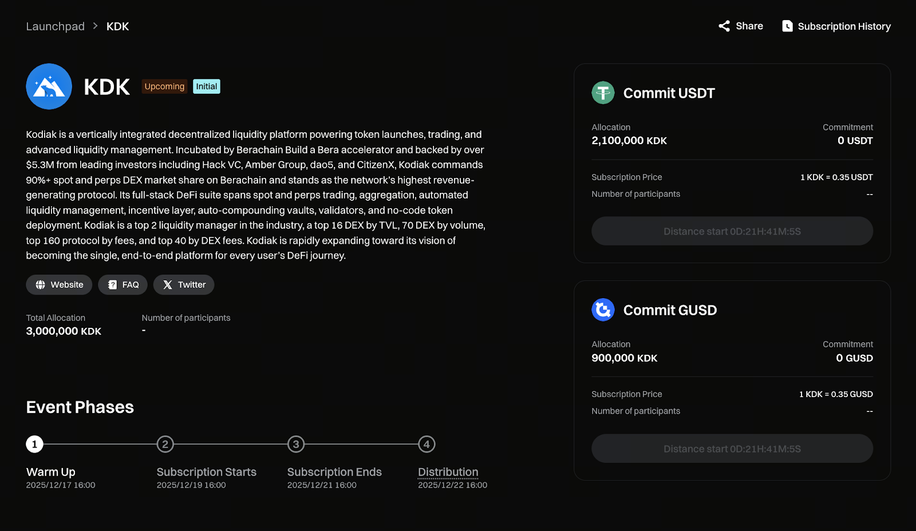Click the Share icon
This screenshot has width=916, height=531.
pos(724,26)
